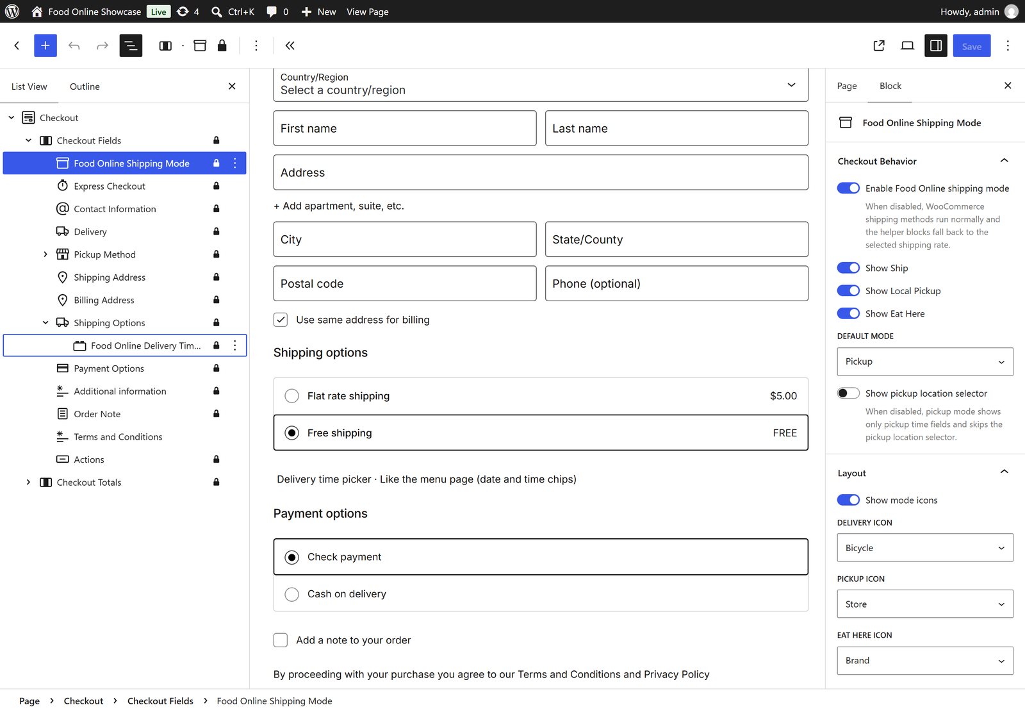Open options for Food Online Shipping Mode row

235,163
